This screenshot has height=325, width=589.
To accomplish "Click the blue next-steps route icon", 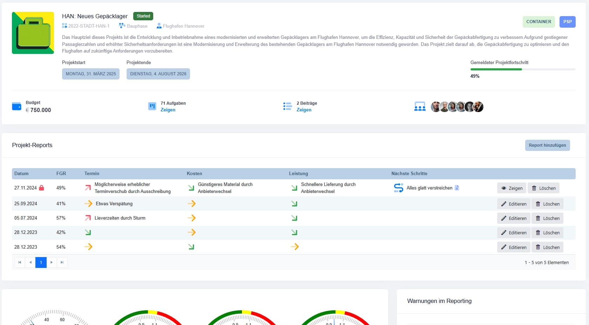I will point(399,188).
